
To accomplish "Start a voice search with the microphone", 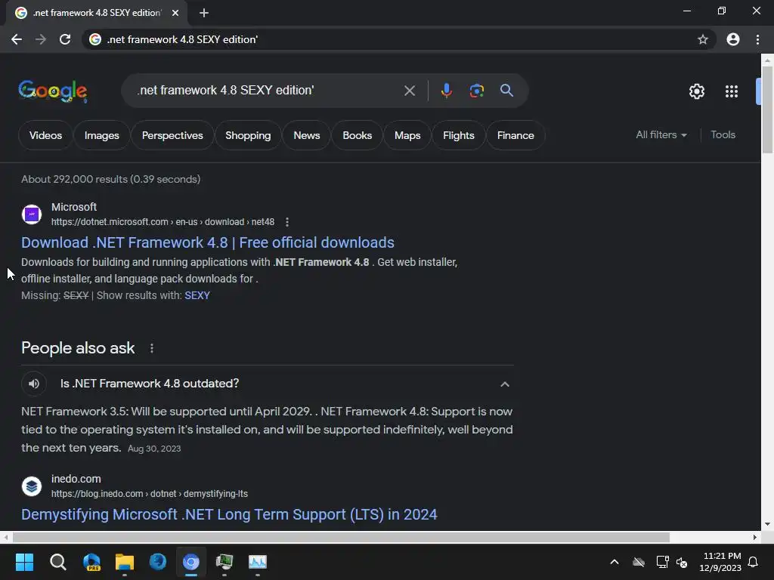I will tap(446, 91).
